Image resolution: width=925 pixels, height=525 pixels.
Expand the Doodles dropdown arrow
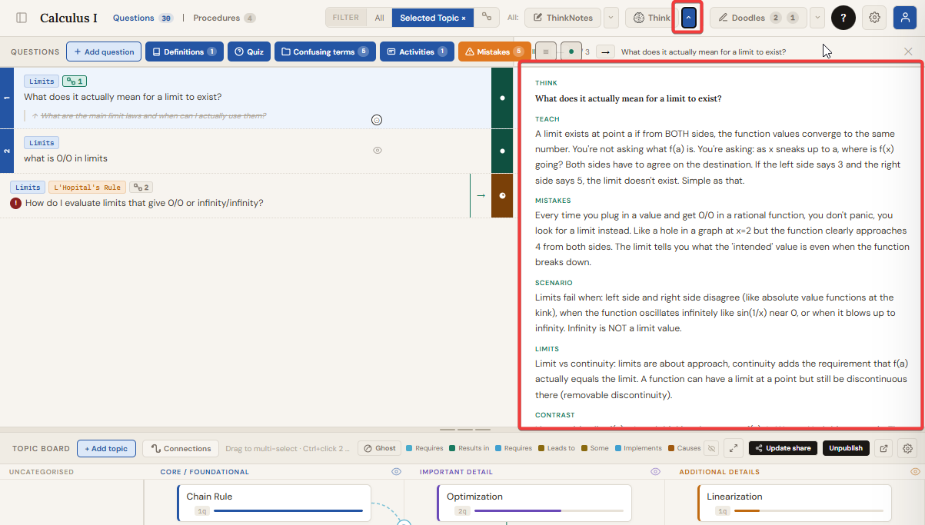(x=818, y=18)
